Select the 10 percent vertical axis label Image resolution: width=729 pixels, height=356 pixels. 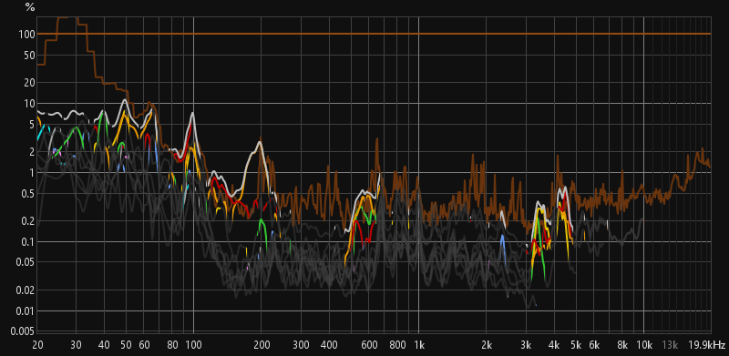point(30,104)
